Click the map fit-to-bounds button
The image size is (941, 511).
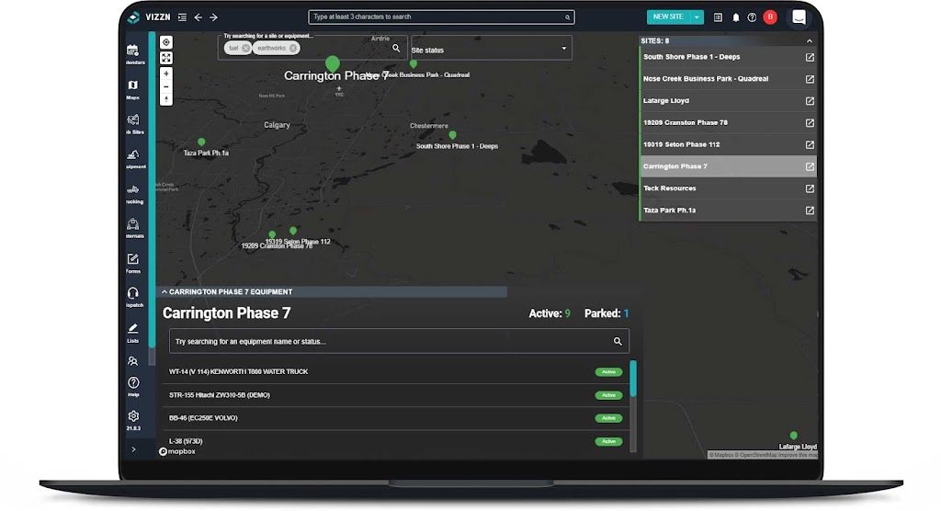166,58
